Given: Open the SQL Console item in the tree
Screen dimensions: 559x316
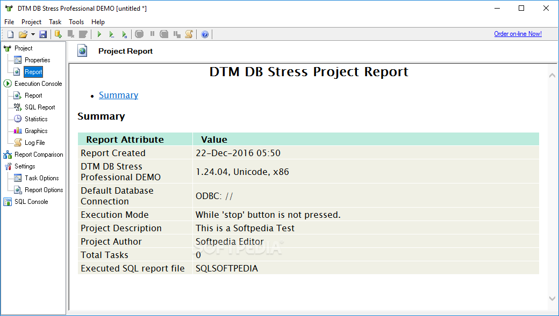Looking at the screenshot, I should pyautogui.click(x=31, y=201).
